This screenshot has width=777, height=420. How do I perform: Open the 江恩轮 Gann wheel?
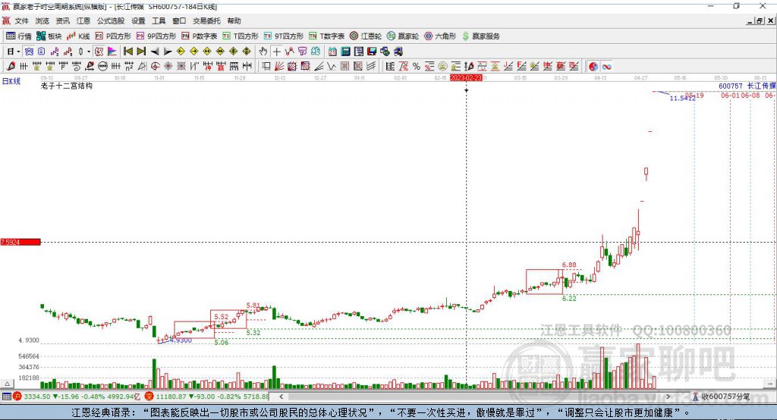click(x=366, y=36)
